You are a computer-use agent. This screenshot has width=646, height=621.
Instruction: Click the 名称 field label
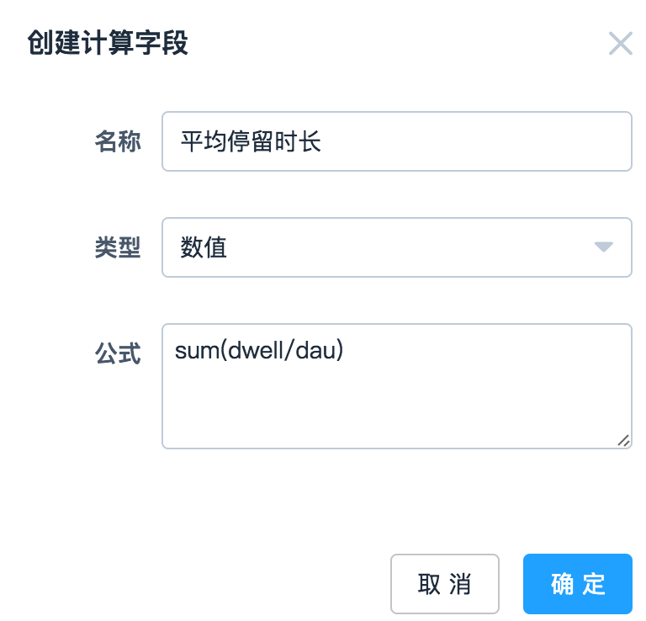tap(117, 141)
